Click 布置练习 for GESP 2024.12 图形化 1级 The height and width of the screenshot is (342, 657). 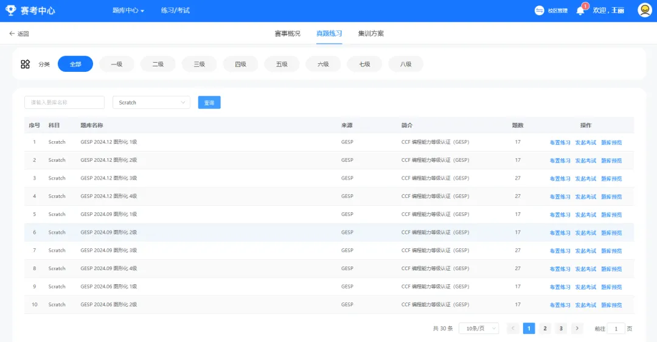pyautogui.click(x=560, y=142)
